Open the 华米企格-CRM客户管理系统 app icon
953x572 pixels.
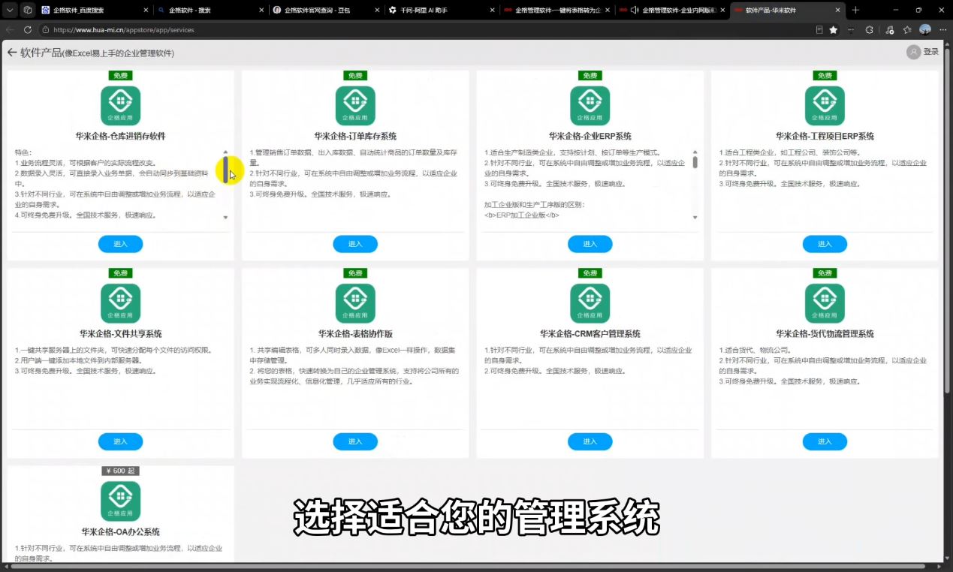pyautogui.click(x=590, y=303)
